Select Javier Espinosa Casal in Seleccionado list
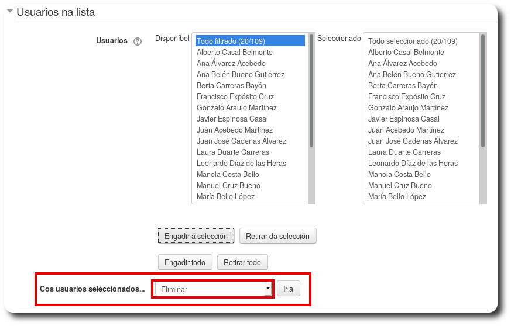Screen dimensions: 511x326 coord(403,119)
